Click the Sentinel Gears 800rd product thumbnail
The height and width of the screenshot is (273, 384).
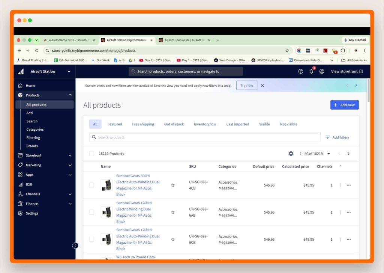click(x=106, y=185)
